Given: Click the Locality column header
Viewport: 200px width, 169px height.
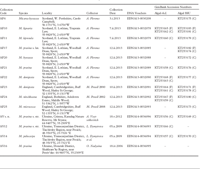Looking at the screenshot, I should pos(47,13).
